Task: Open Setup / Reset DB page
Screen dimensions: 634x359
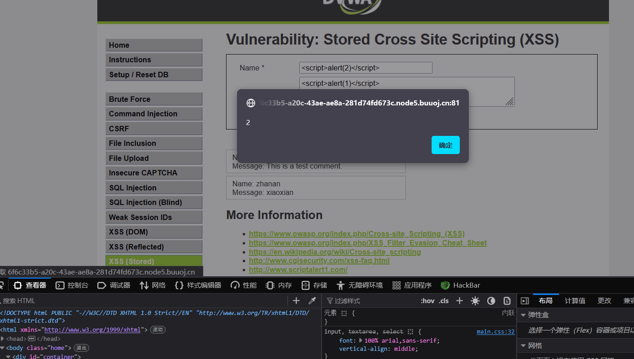Action: [154, 75]
